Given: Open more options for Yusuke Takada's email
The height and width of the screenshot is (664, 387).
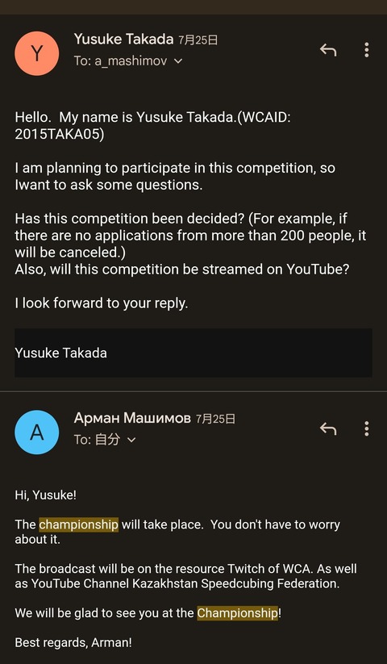Looking at the screenshot, I should point(366,50).
